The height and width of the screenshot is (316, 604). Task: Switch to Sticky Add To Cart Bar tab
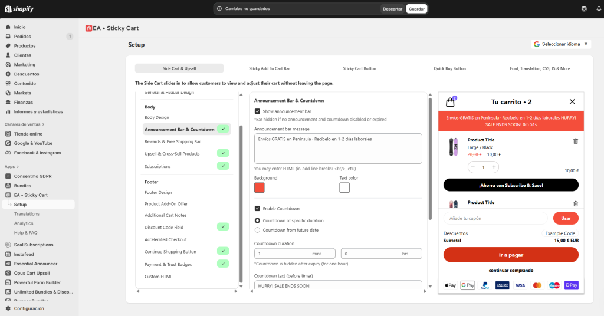point(269,68)
